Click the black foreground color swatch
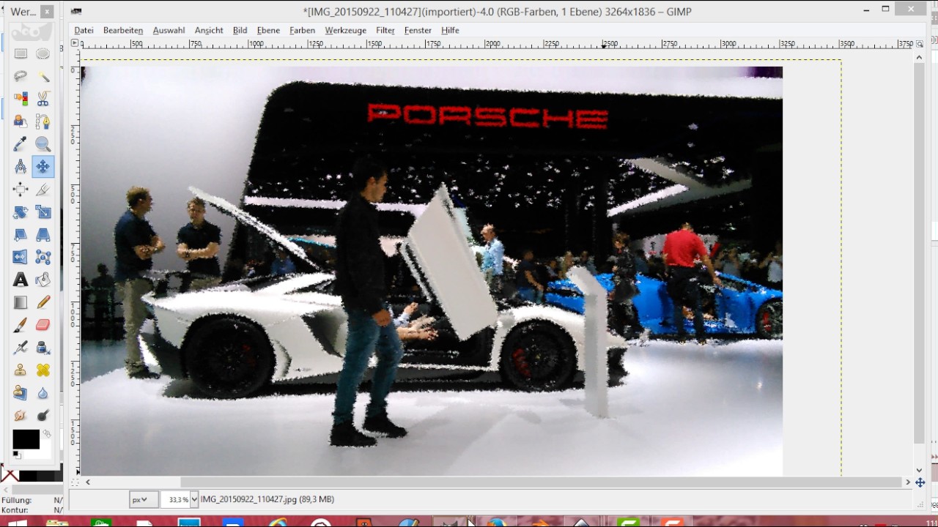This screenshot has width=938, height=527. pyautogui.click(x=26, y=439)
